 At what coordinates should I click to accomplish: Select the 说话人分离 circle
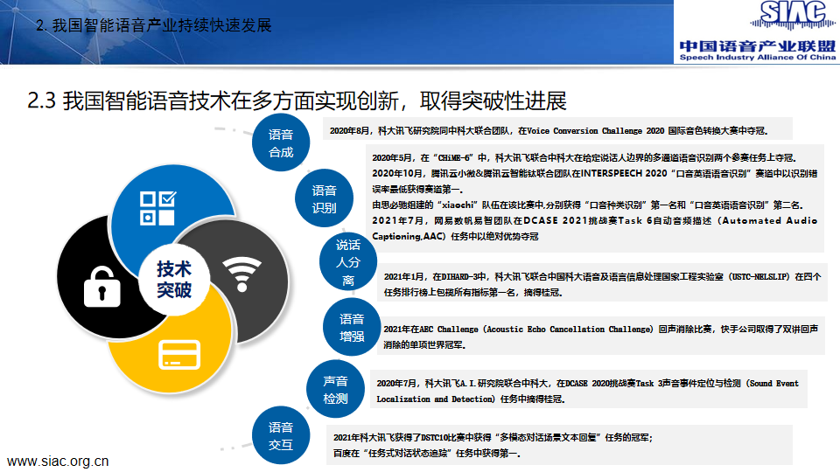pos(348,262)
